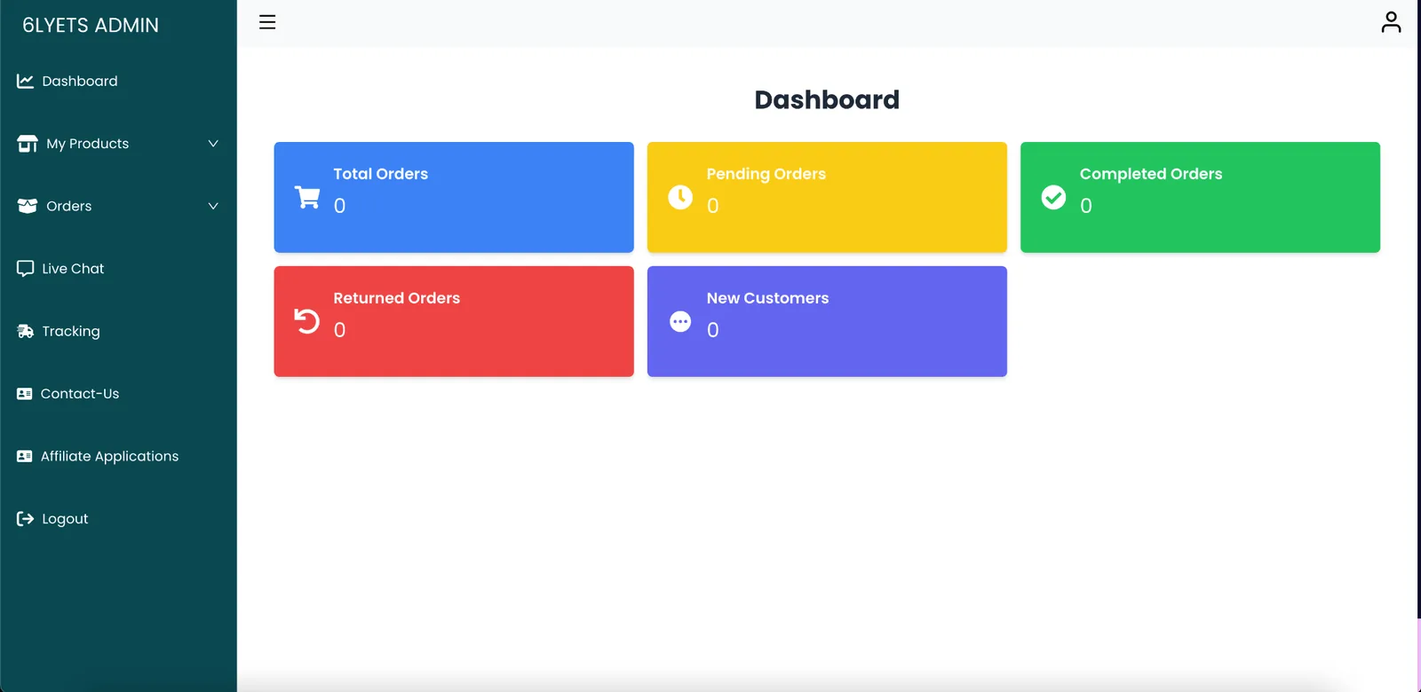Click the 0 count under Total Orders
Screen dimensions: 1421x692
[x=339, y=206]
